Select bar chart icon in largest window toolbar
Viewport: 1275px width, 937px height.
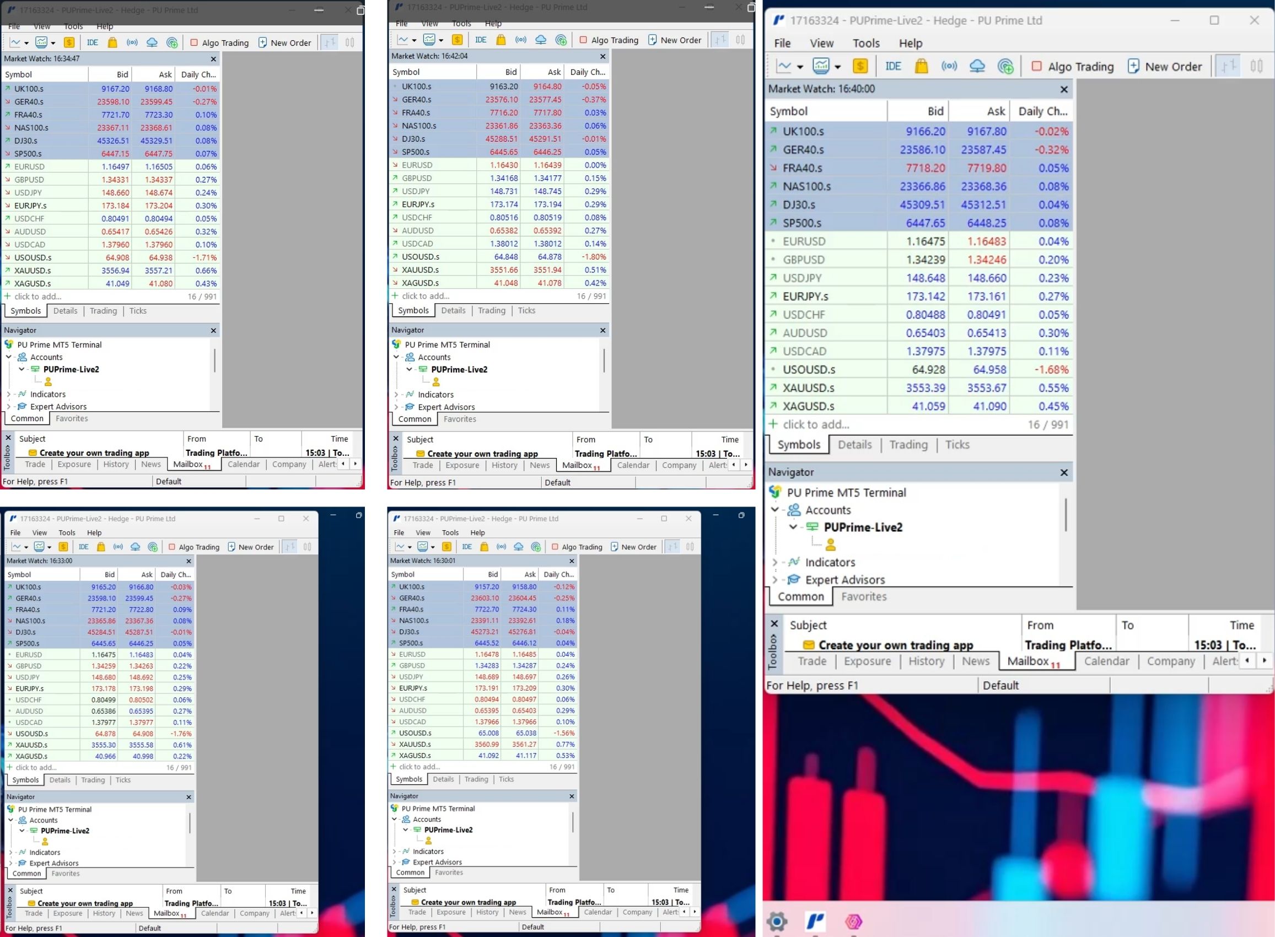point(1229,66)
